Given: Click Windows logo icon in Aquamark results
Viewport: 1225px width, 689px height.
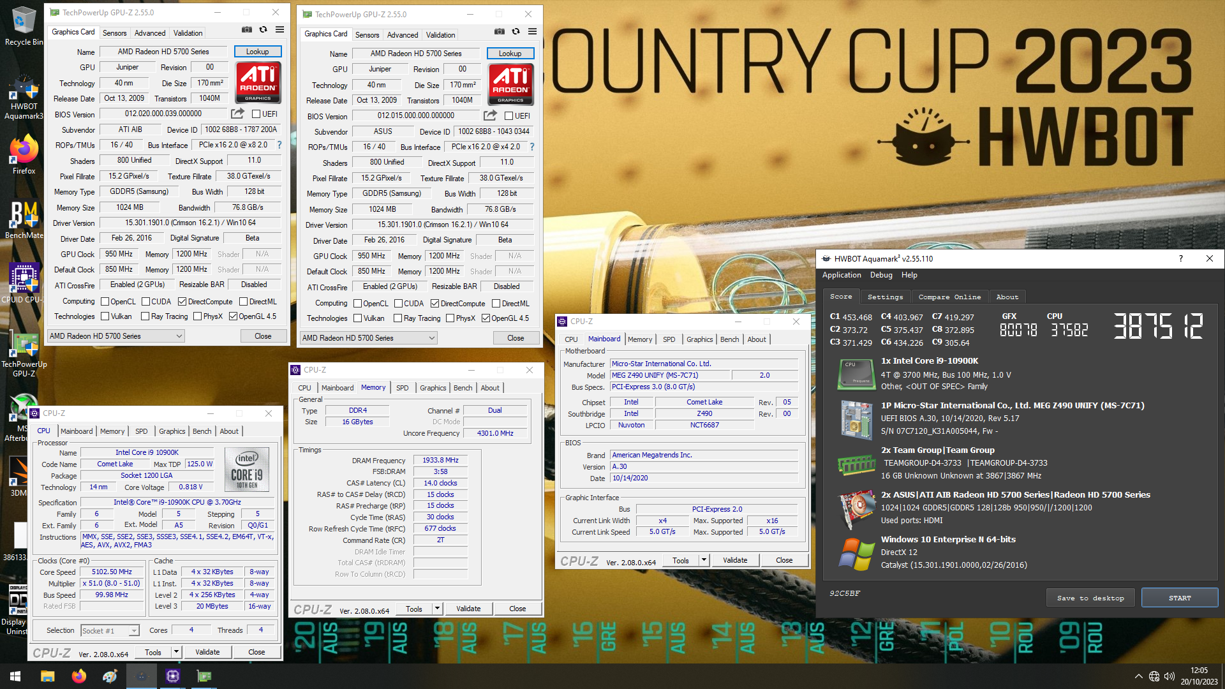Looking at the screenshot, I should pyautogui.click(x=856, y=553).
